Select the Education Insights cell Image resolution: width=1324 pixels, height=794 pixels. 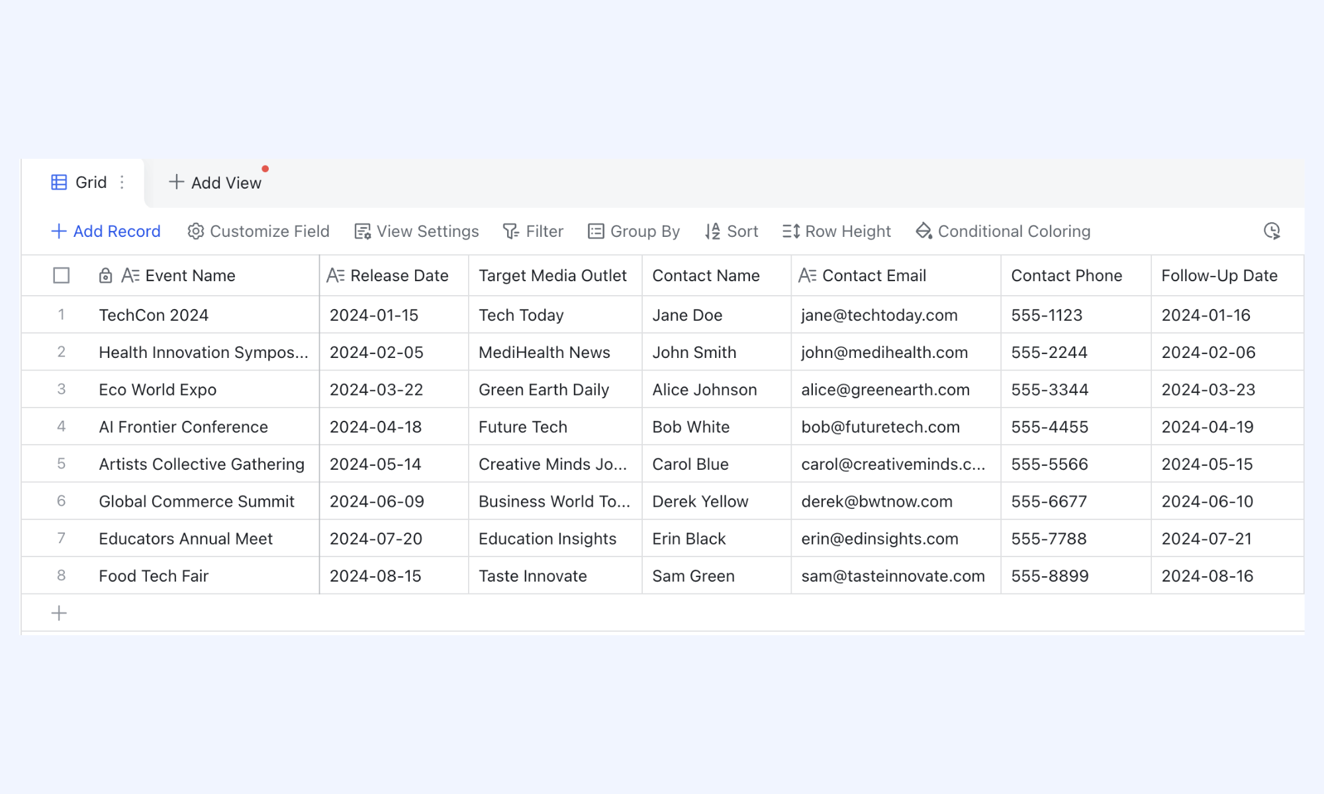(x=555, y=539)
